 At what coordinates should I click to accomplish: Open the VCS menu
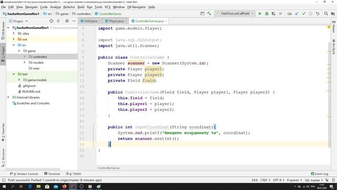[x=107, y=7]
